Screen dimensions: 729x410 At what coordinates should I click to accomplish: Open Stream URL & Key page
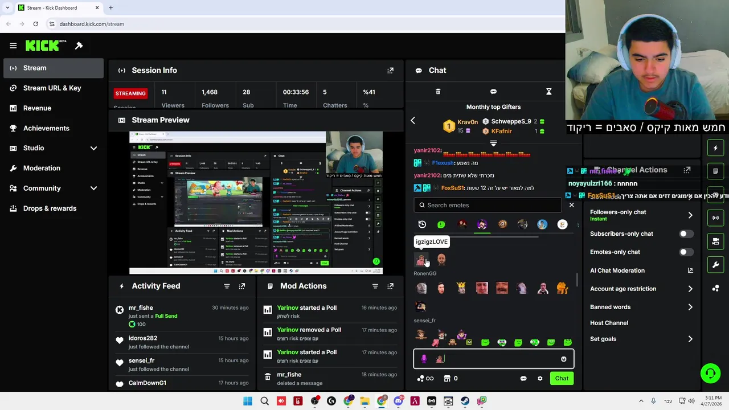54,88
